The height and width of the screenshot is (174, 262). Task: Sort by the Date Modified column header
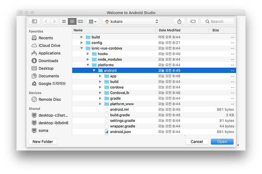182,30
